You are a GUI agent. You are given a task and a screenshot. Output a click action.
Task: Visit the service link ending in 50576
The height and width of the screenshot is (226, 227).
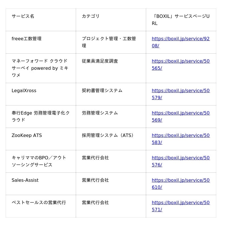(180, 158)
